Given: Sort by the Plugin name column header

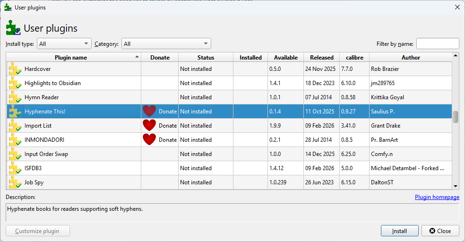Looking at the screenshot, I should coord(71,58).
